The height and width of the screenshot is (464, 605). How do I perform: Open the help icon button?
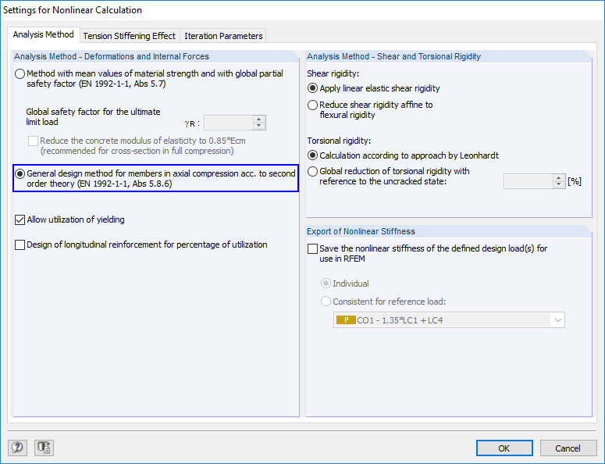[18, 448]
